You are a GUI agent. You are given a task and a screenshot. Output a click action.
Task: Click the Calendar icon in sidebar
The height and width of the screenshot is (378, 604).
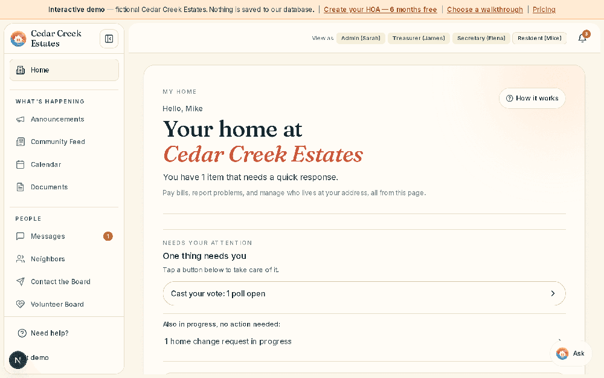point(21,165)
